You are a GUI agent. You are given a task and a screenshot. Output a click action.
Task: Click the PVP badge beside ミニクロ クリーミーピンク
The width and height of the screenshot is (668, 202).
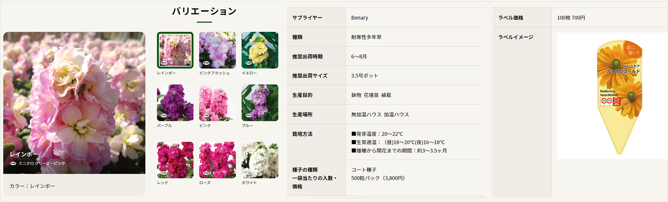tap(13, 163)
